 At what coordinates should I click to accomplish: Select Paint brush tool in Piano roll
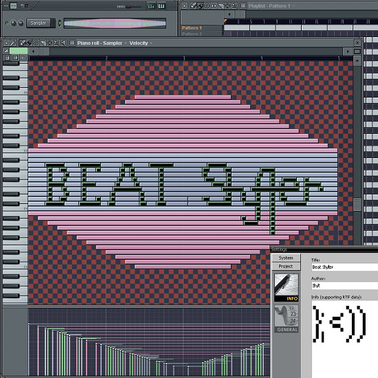[29, 43]
